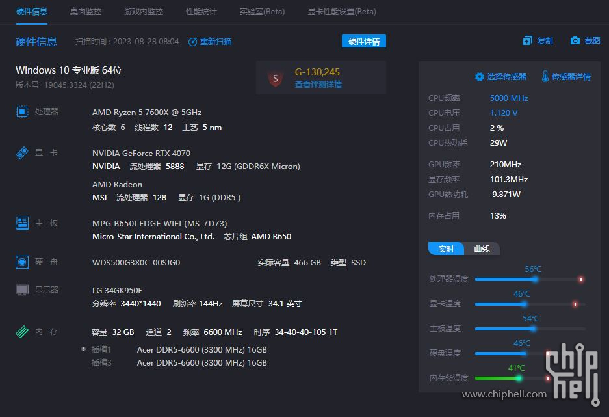The width and height of the screenshot is (609, 417).
Task: Click the 34-40-40-105 1T timing value
Action: coord(306,332)
